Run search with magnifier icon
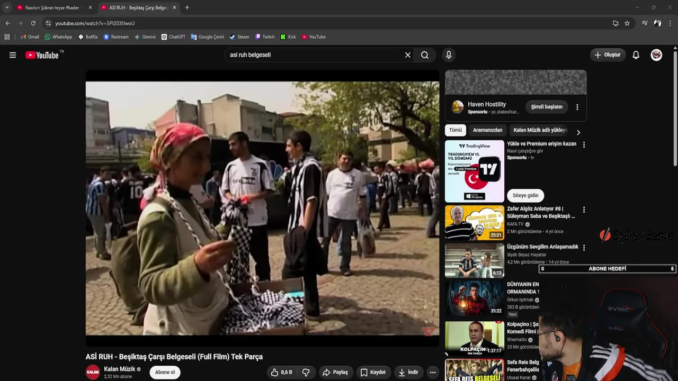This screenshot has height=381, width=678. coord(425,55)
